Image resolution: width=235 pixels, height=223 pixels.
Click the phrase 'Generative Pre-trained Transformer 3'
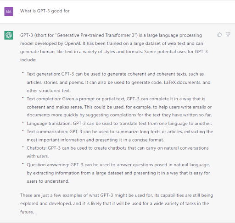(x=95, y=35)
